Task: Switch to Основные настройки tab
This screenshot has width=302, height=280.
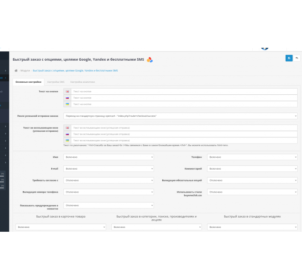Action: pyautogui.click(x=28, y=82)
